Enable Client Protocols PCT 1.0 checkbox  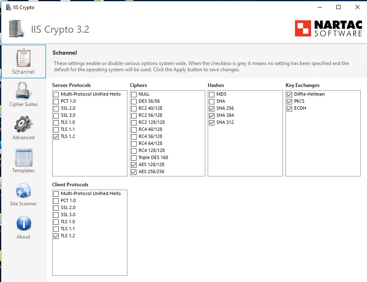(x=56, y=201)
